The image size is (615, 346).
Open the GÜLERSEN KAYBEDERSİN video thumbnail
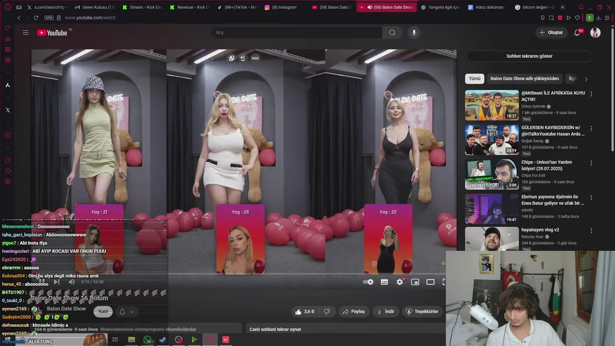492,140
